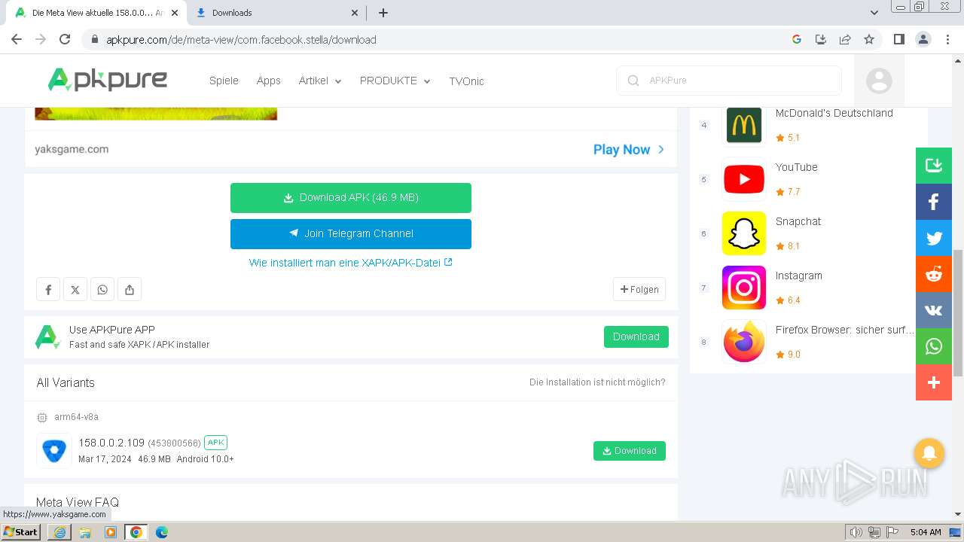
Task: Open Apps menu item
Action: pyautogui.click(x=268, y=81)
